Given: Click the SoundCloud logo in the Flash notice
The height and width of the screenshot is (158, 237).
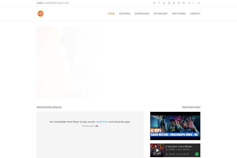Looking at the screenshot, I should tap(90, 126).
